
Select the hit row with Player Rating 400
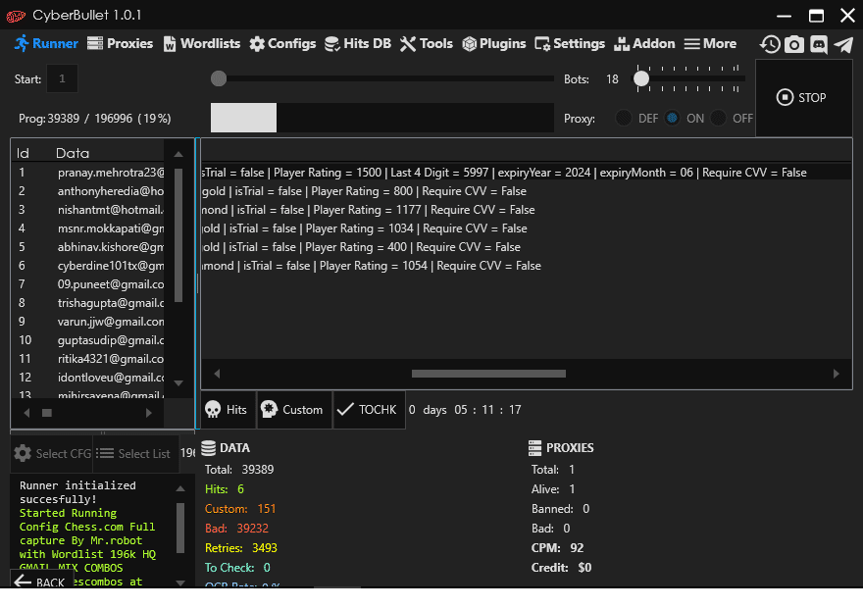(527, 247)
